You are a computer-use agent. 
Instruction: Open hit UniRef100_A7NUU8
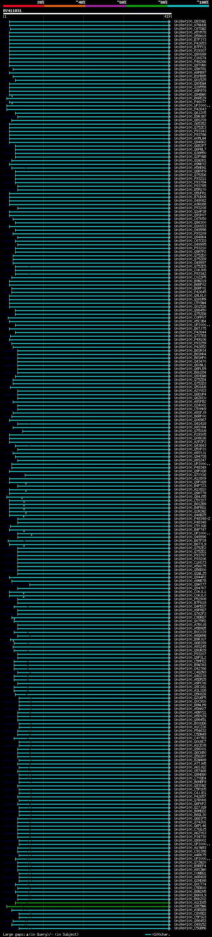[x=190, y=25]
